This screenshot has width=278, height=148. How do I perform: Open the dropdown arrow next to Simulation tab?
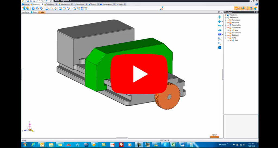[87, 4]
